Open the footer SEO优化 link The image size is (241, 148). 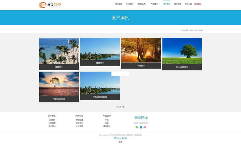coord(79,123)
